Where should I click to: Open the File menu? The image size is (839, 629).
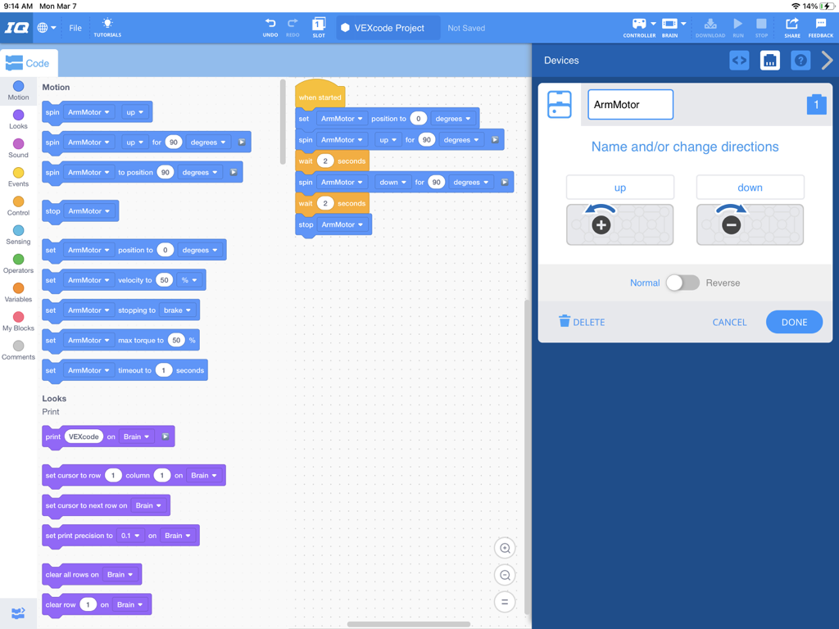[75, 27]
